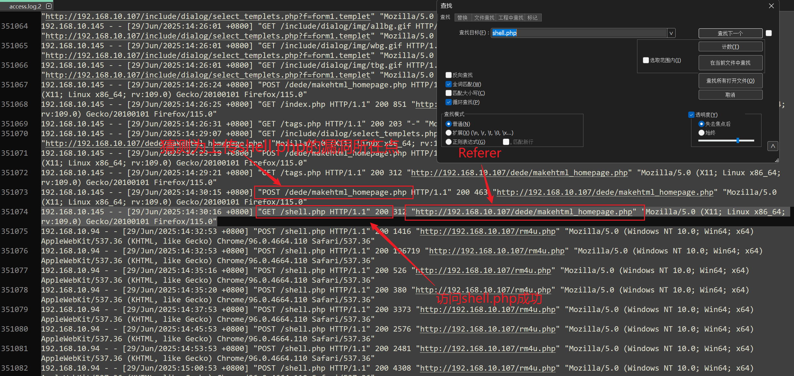
Task: Collapse find dialog with caret button
Action: tap(773, 146)
